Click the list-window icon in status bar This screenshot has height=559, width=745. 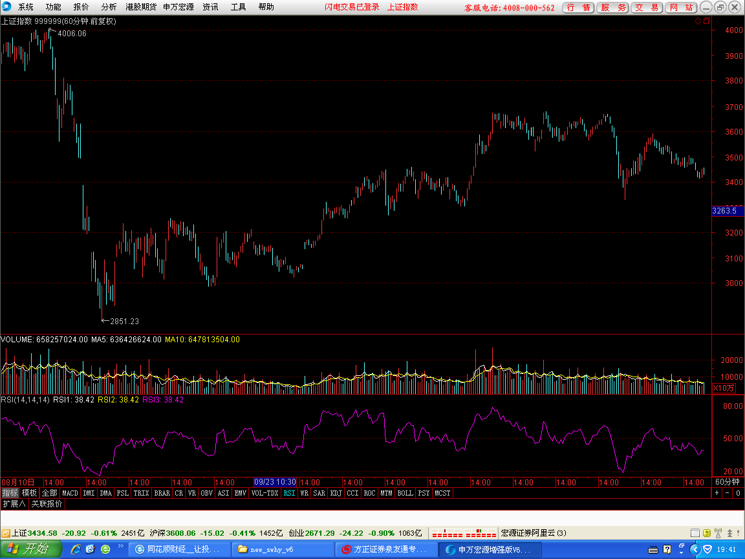pos(695,533)
